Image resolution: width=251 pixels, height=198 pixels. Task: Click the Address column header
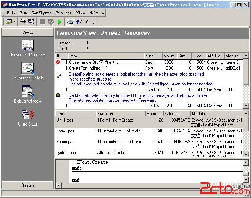[x=177, y=114]
